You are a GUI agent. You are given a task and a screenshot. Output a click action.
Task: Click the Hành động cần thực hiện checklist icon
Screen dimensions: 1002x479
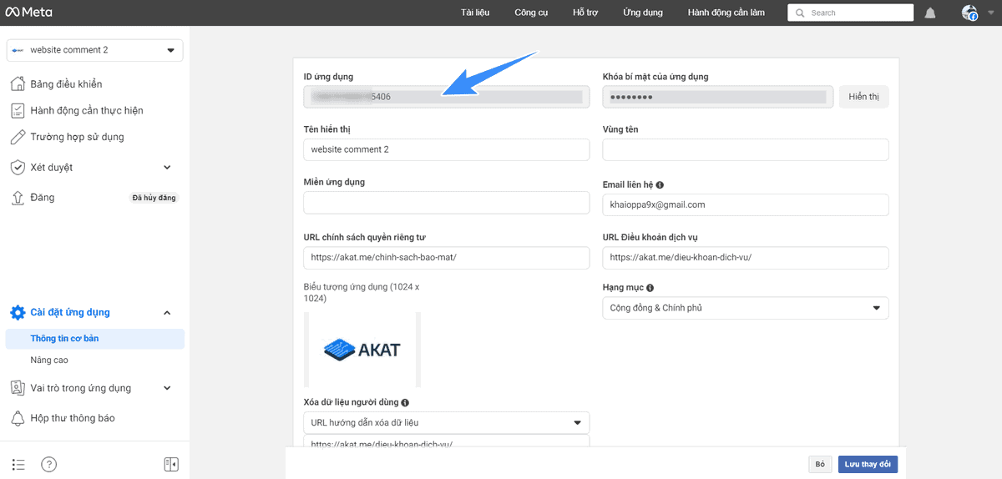click(17, 110)
